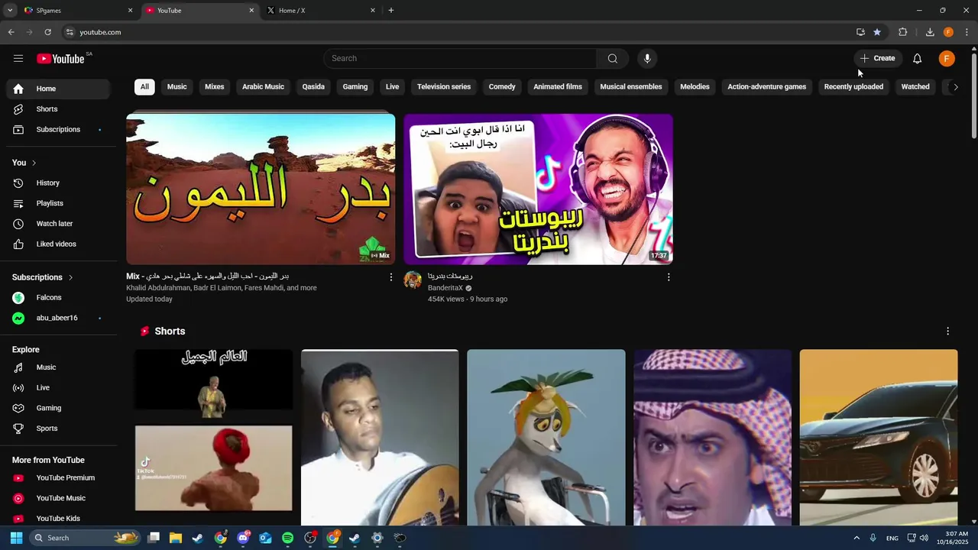The height and width of the screenshot is (550, 978).
Task: Open the Short with the lemur character
Action: coord(546,438)
